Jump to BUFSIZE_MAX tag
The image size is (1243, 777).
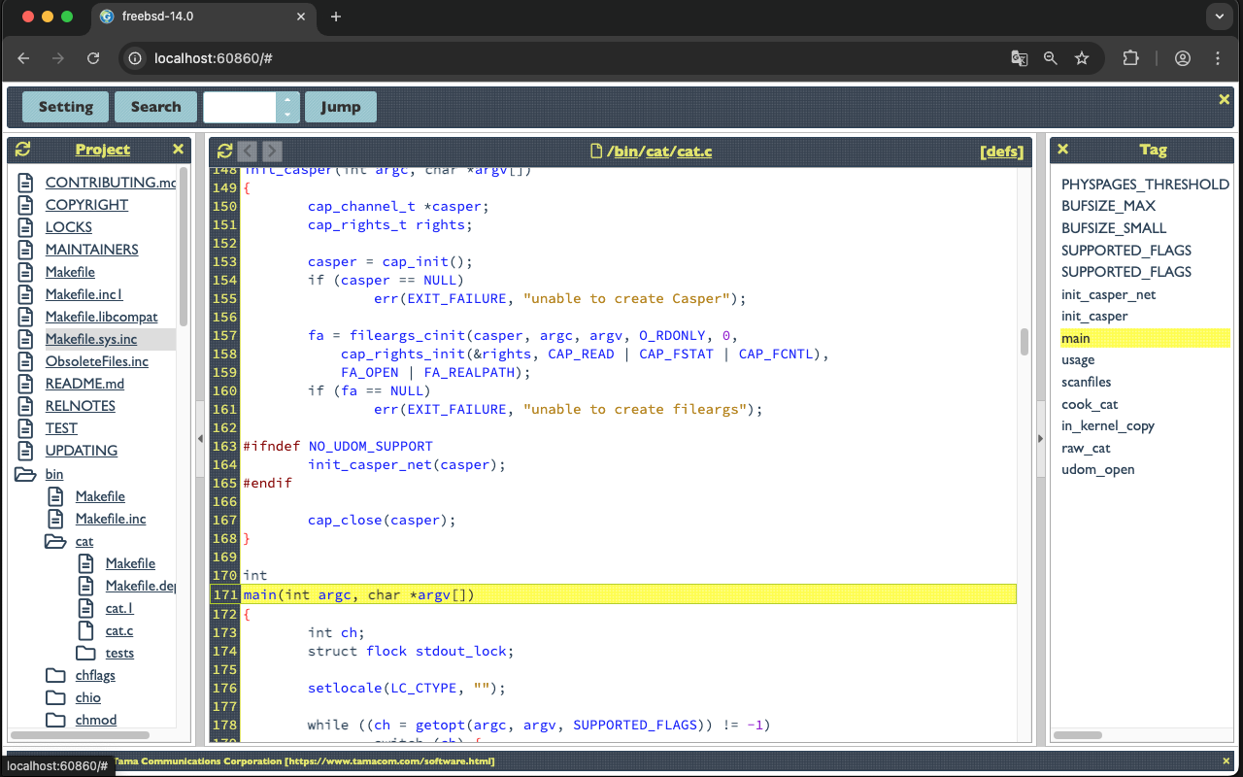(x=1108, y=206)
